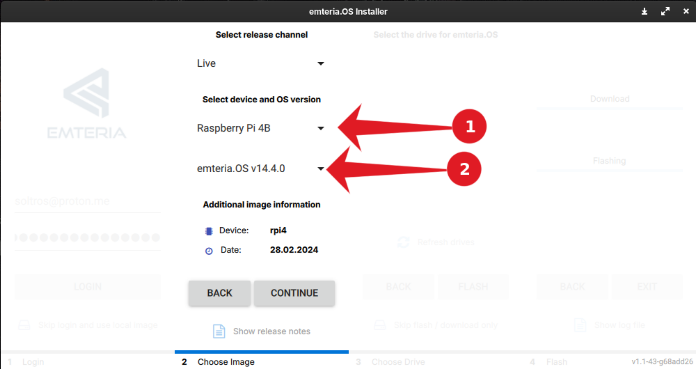The height and width of the screenshot is (369, 696).
Task: Click the device chip icon
Action: [209, 231]
